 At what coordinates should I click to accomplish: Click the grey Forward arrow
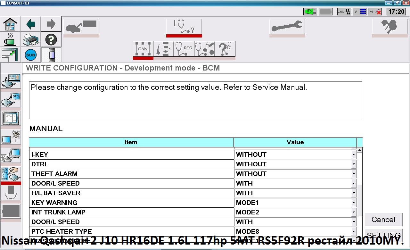51,24
